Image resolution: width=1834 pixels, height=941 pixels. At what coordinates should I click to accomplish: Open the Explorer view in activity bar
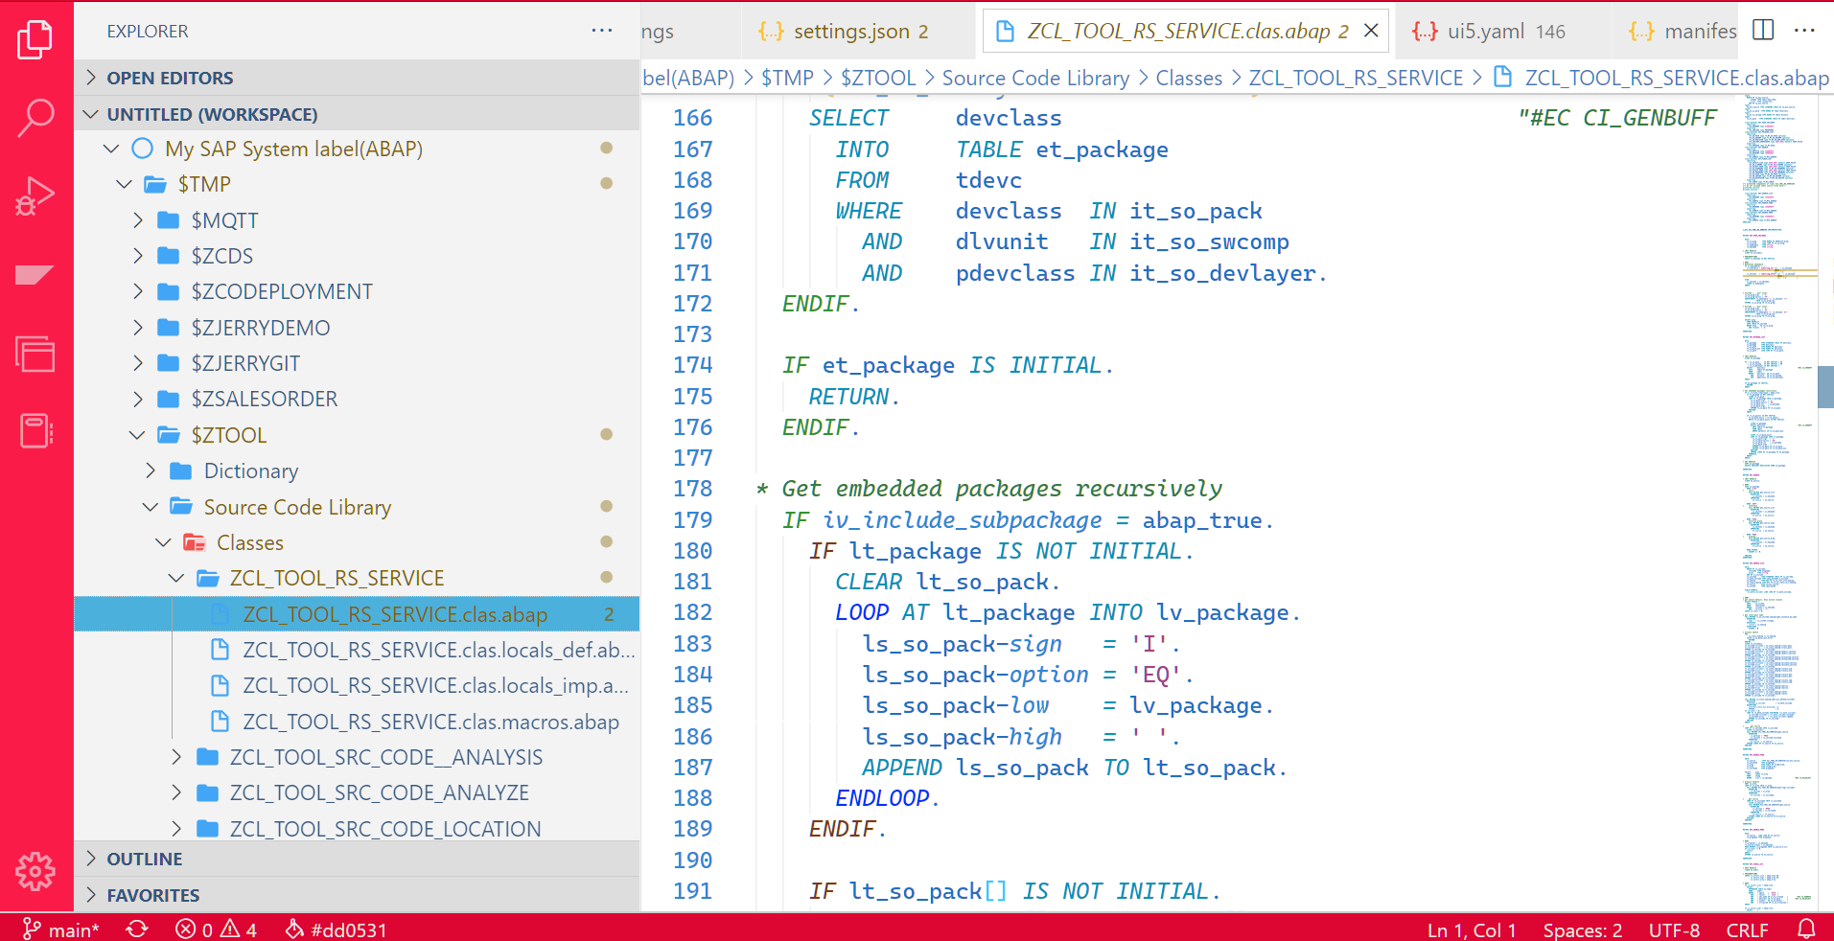click(x=35, y=39)
